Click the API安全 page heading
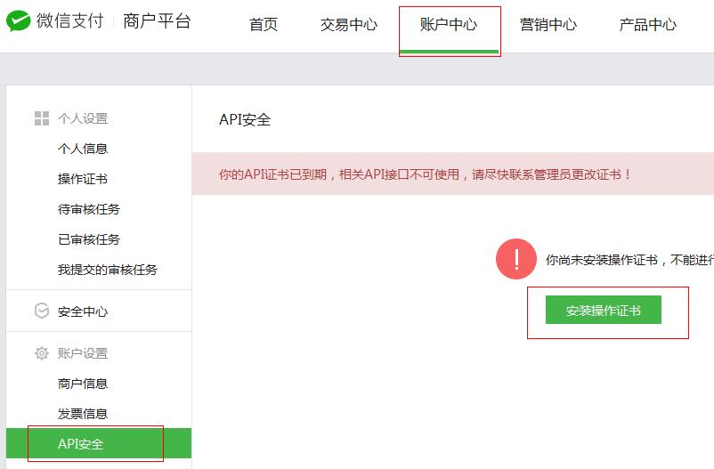The image size is (714, 469). [x=245, y=120]
